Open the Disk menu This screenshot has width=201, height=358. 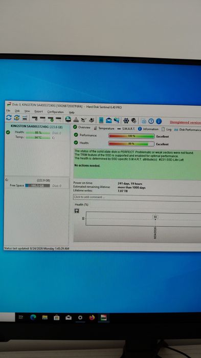pyautogui.click(x=17, y=111)
